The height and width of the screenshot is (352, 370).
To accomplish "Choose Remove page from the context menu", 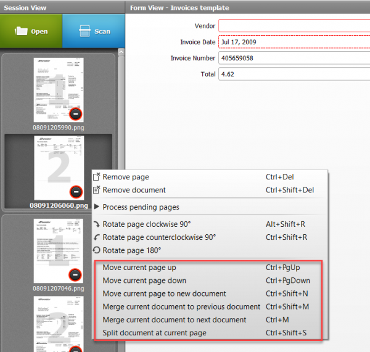I will [210, 177].
